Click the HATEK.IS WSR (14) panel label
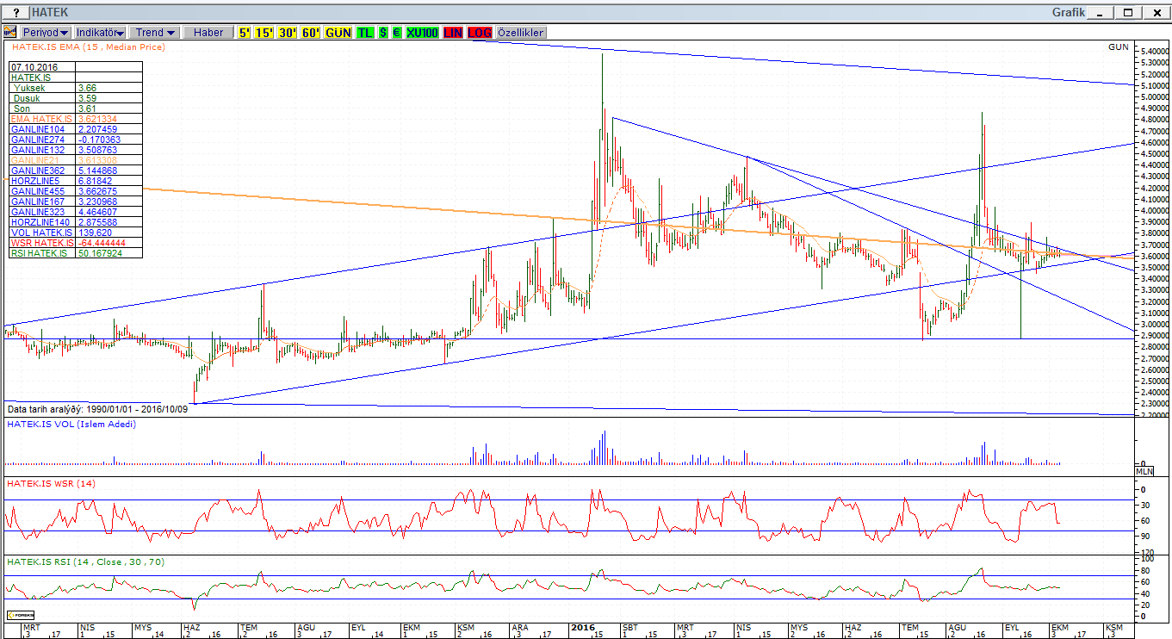The image size is (1172, 639). 51,483
